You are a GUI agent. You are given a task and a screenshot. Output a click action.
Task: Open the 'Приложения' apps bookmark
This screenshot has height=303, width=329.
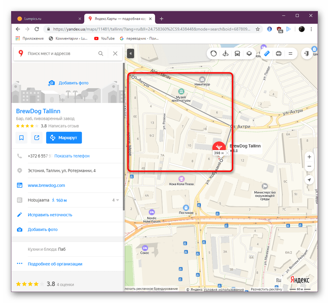[29, 38]
